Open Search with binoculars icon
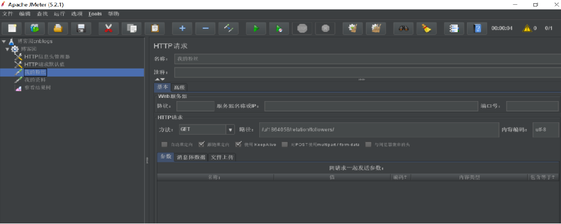This screenshot has height=224, width=561. pyautogui.click(x=404, y=28)
